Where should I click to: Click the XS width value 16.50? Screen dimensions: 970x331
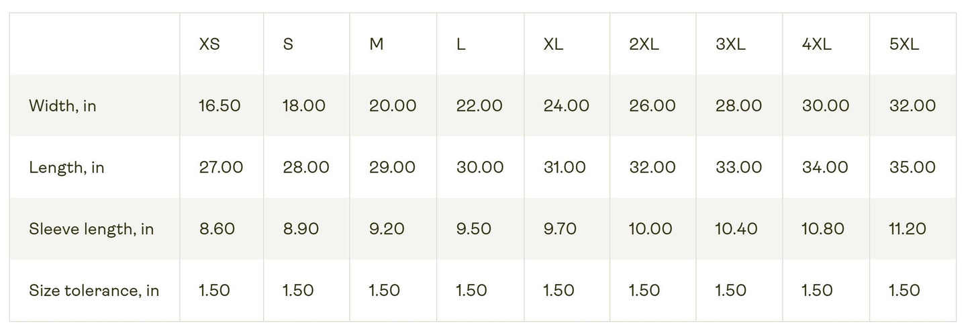[220, 106]
